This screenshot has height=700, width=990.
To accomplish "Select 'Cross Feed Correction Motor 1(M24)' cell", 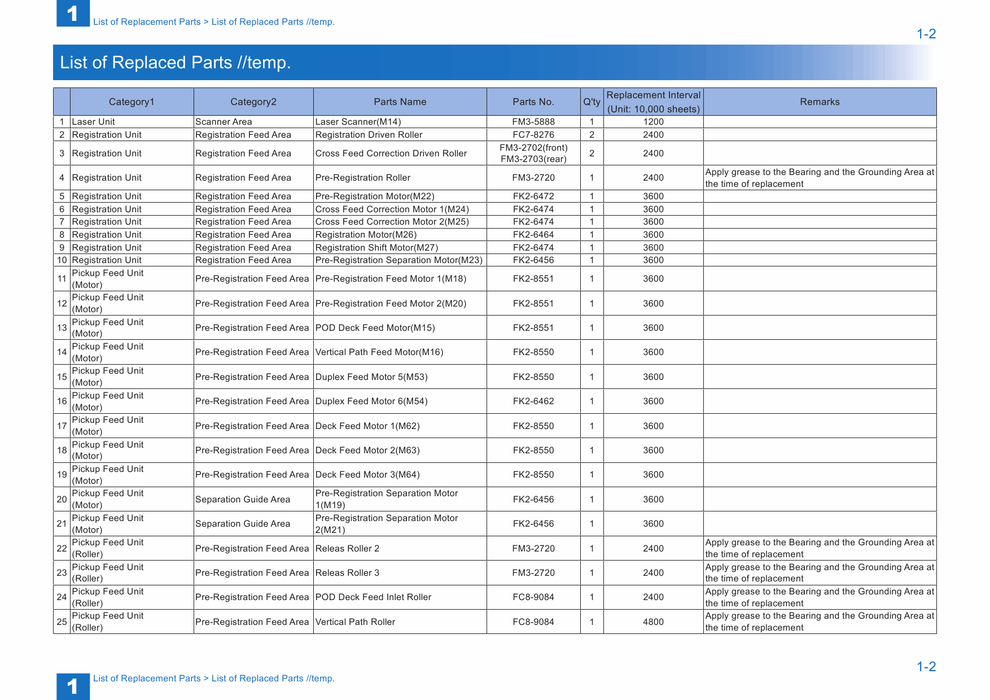I will coord(400,209).
